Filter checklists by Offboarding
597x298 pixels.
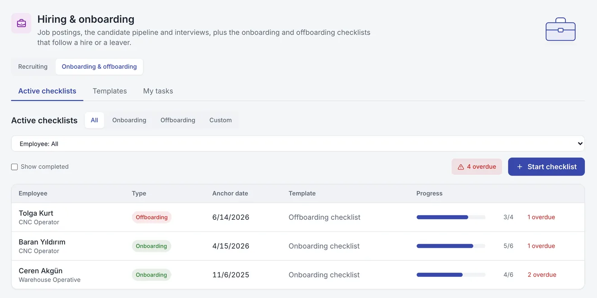(178, 120)
